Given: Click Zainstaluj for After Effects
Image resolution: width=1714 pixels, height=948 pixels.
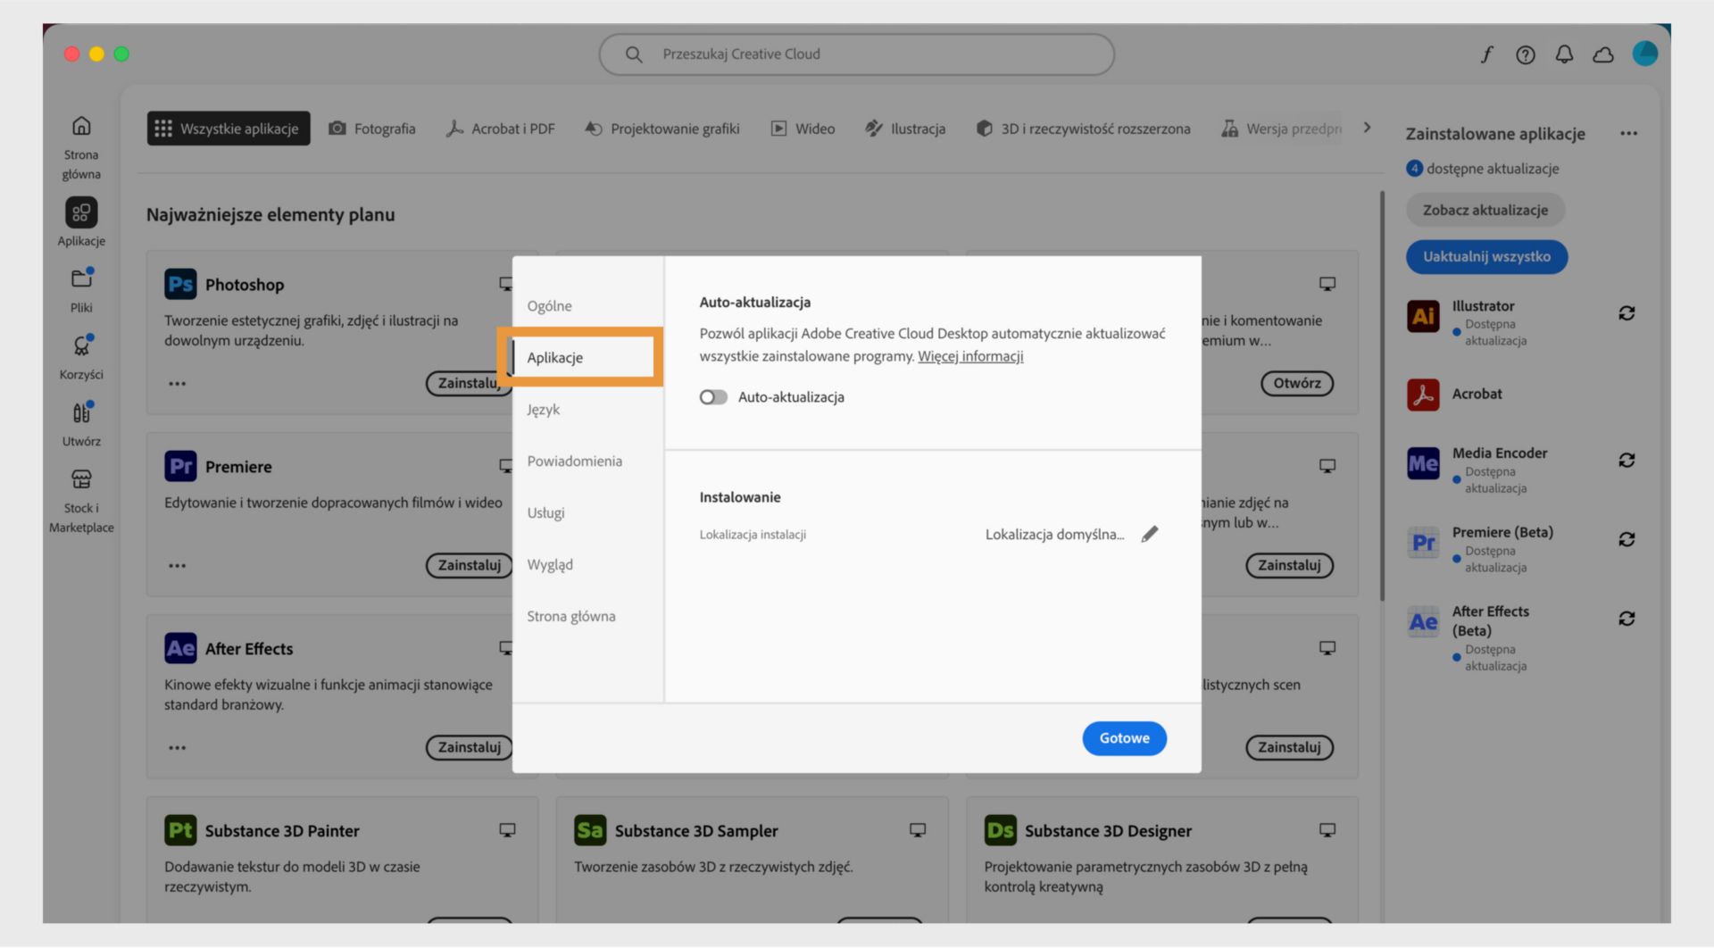Looking at the screenshot, I should [470, 748].
